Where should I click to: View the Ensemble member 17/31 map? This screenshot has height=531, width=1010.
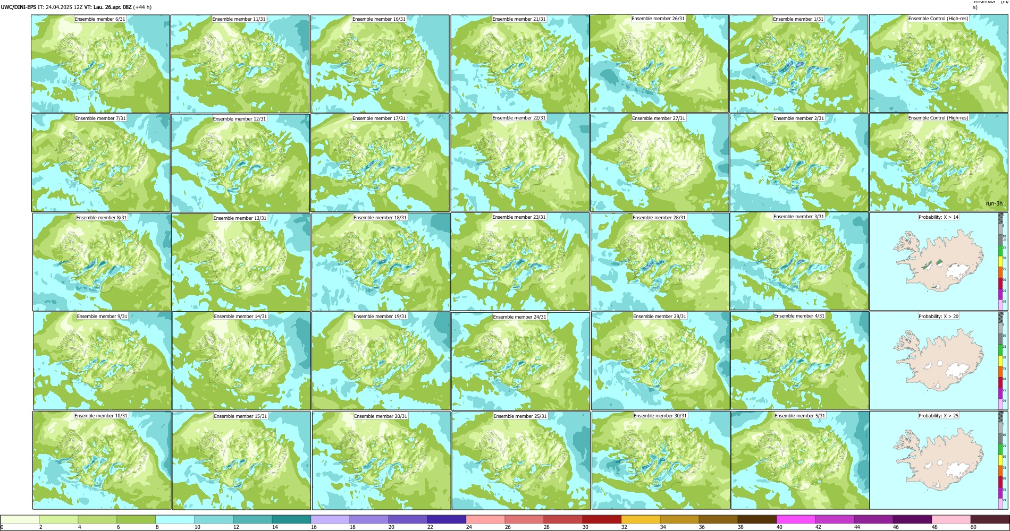tap(380, 163)
